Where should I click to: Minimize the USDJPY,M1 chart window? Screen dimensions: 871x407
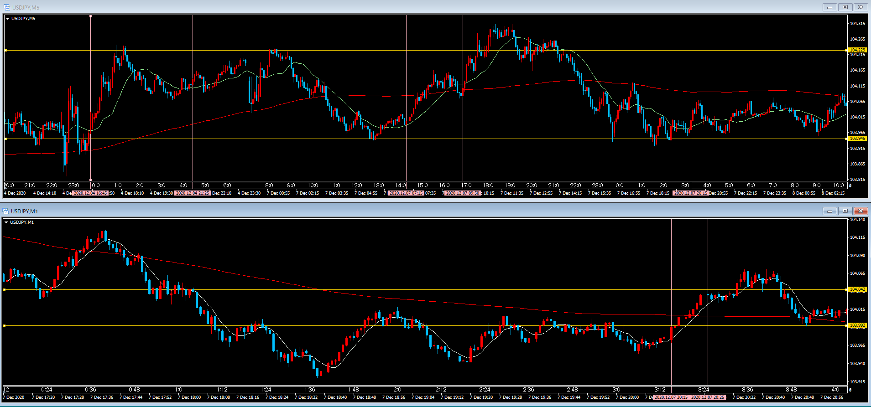click(x=829, y=211)
